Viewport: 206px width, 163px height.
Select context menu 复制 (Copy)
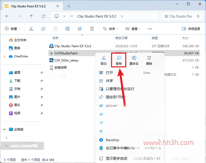tap(119, 60)
